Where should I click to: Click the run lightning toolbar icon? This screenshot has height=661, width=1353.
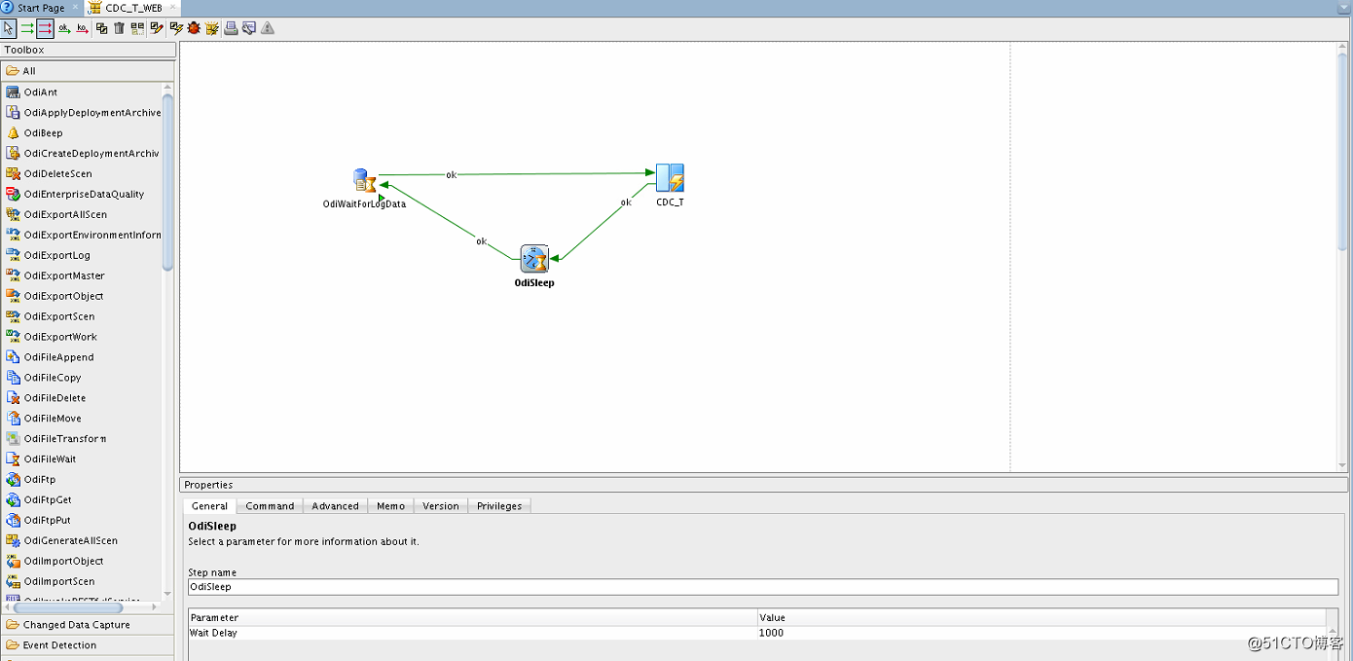175,28
